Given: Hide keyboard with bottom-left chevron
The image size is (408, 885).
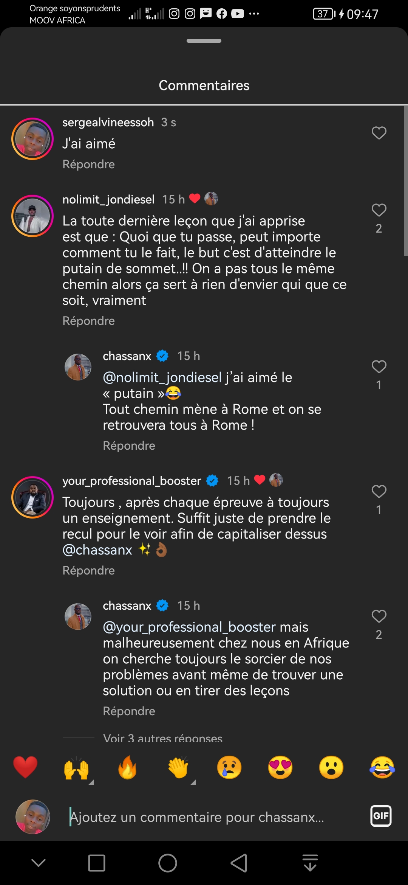Looking at the screenshot, I should (x=39, y=863).
